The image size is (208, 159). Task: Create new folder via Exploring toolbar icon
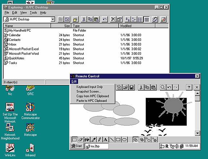coord(75,19)
